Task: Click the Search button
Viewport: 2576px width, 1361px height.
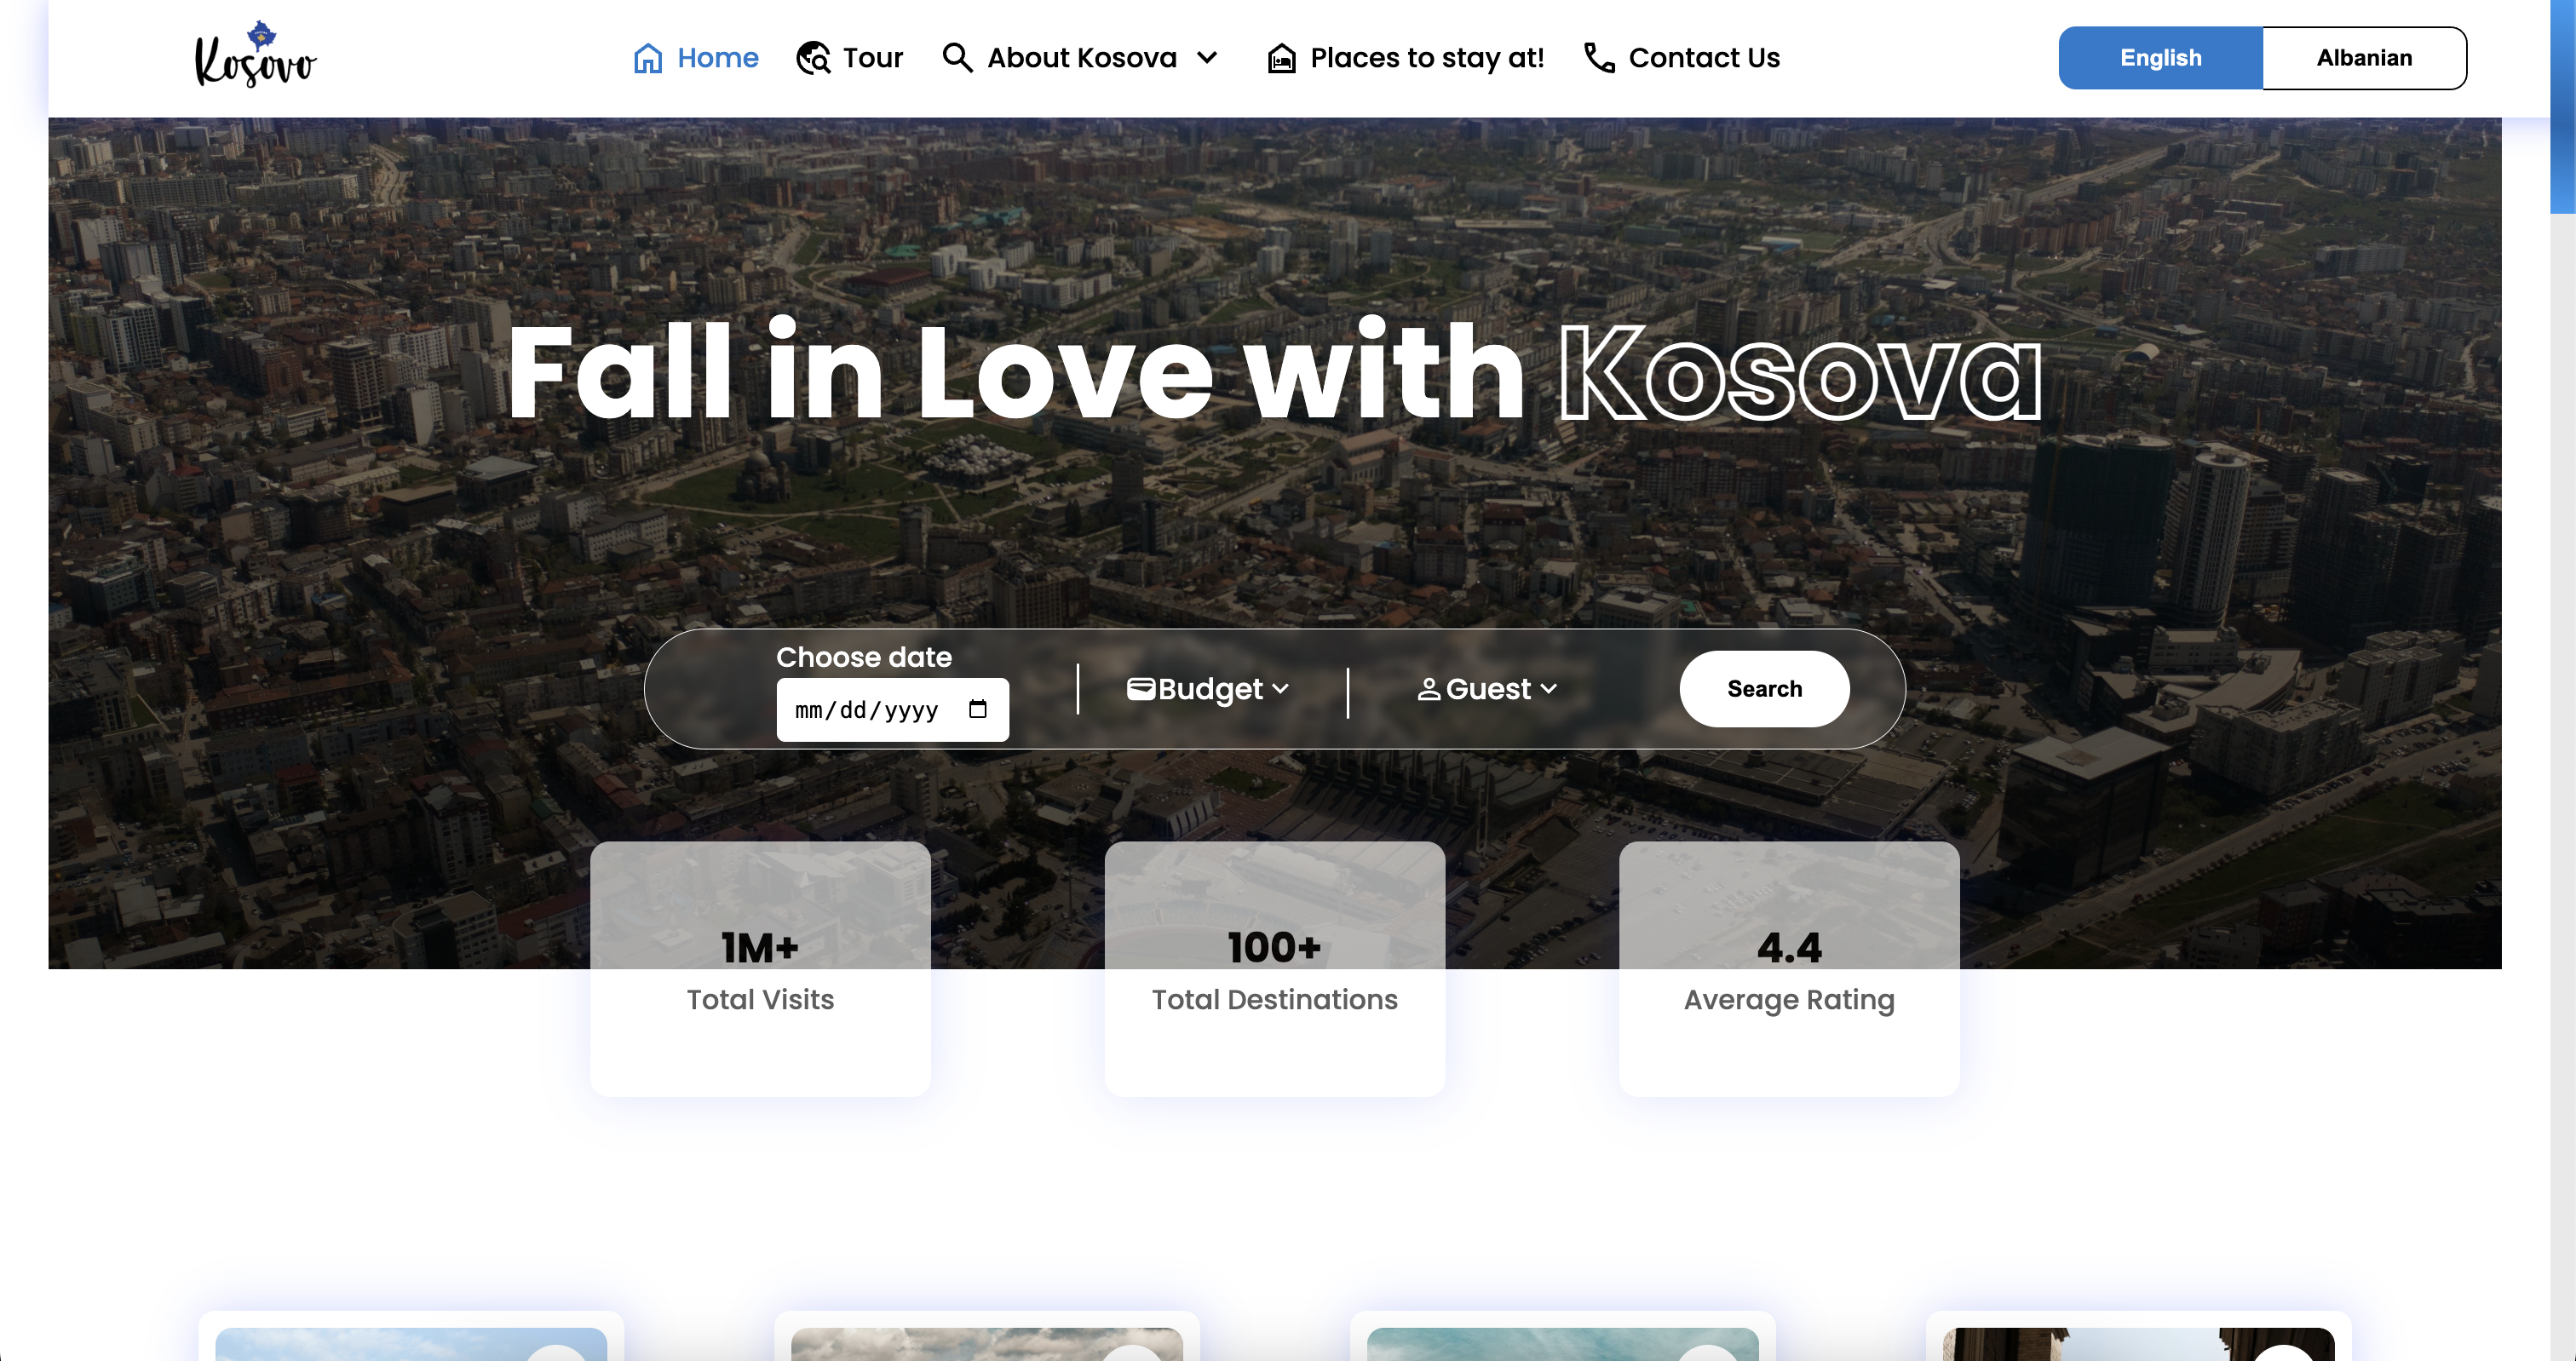Action: point(1764,689)
